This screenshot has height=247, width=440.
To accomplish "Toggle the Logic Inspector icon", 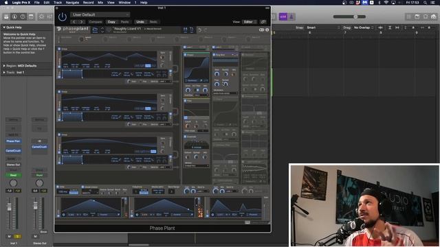I will [14, 16].
